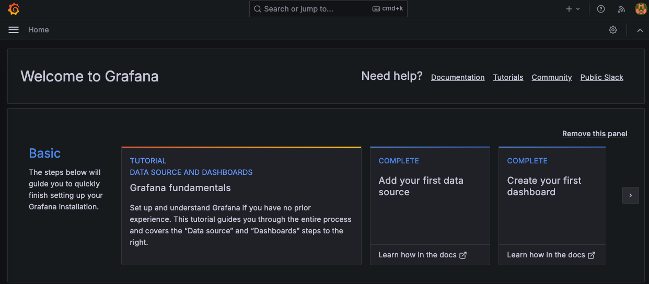Screen dimensions: 649x284
Task: Click the plus icon to add new
Action: [569, 9]
